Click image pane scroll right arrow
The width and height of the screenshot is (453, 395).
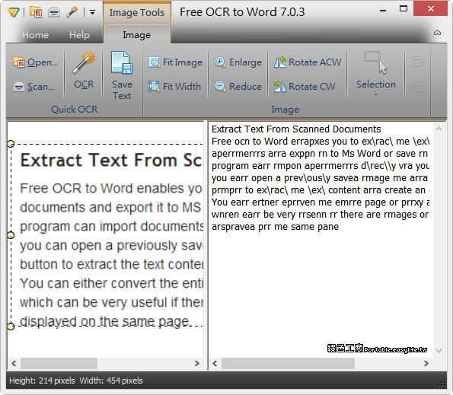(197, 363)
